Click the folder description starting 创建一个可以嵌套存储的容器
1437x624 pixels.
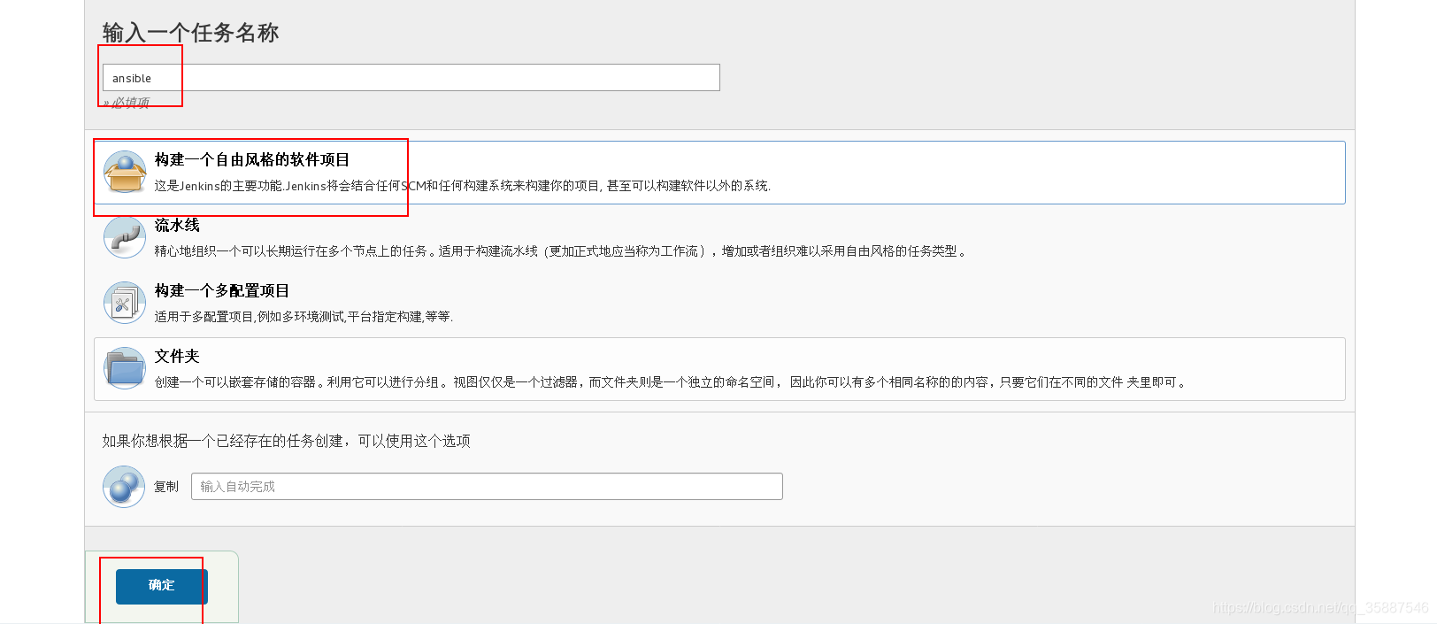click(671, 382)
